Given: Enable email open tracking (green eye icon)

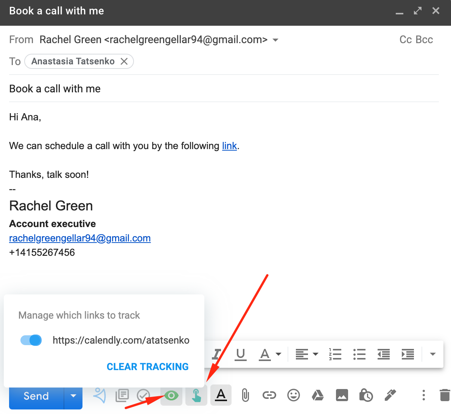Looking at the screenshot, I should pyautogui.click(x=171, y=395).
